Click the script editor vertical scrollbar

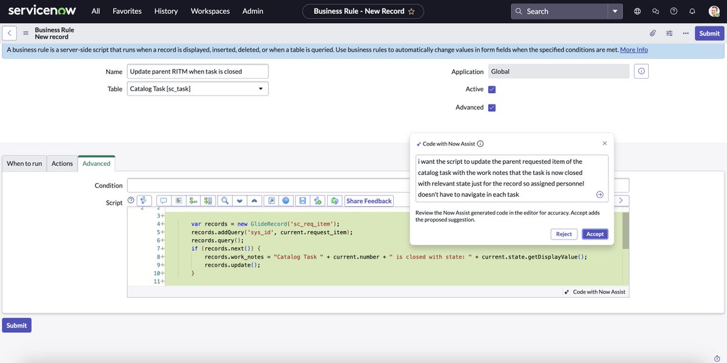[626, 231]
